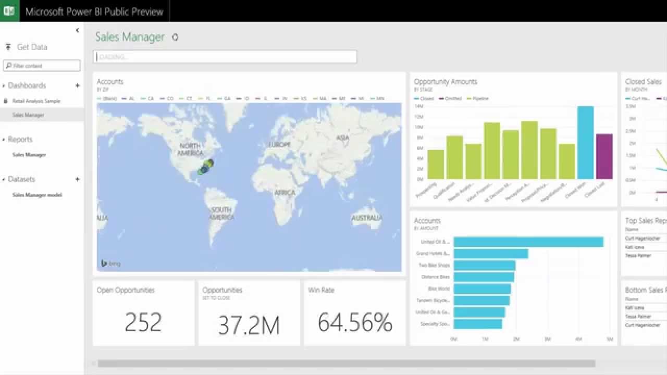Click the Opportunity Amounts tile title
Image resolution: width=667 pixels, height=375 pixels.
(x=446, y=82)
